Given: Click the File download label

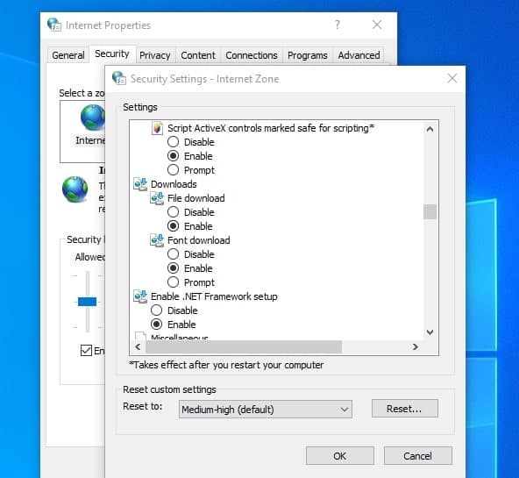Looking at the screenshot, I should (196, 198).
